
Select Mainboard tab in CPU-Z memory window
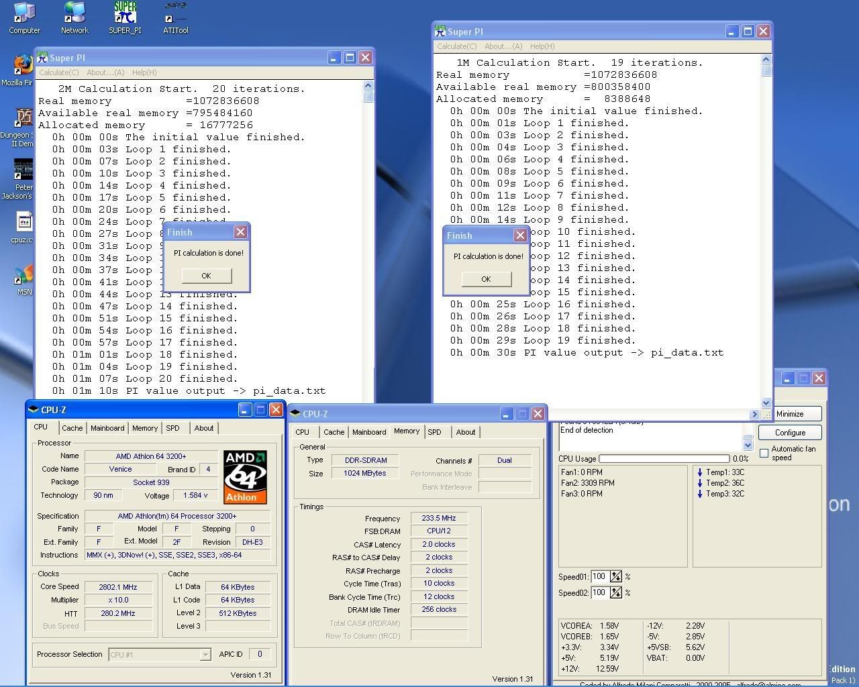coord(369,432)
